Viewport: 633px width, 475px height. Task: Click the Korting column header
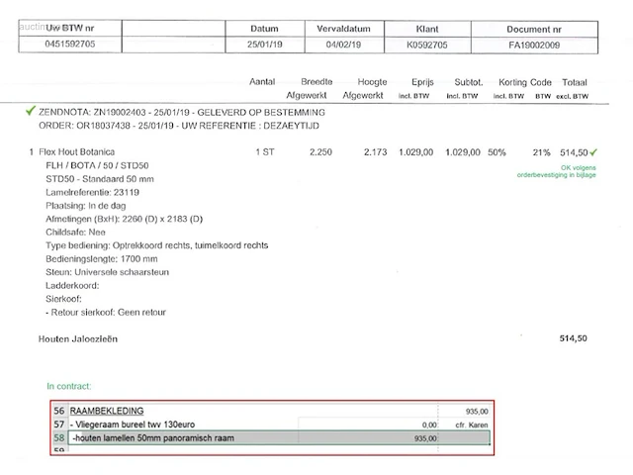512,82
